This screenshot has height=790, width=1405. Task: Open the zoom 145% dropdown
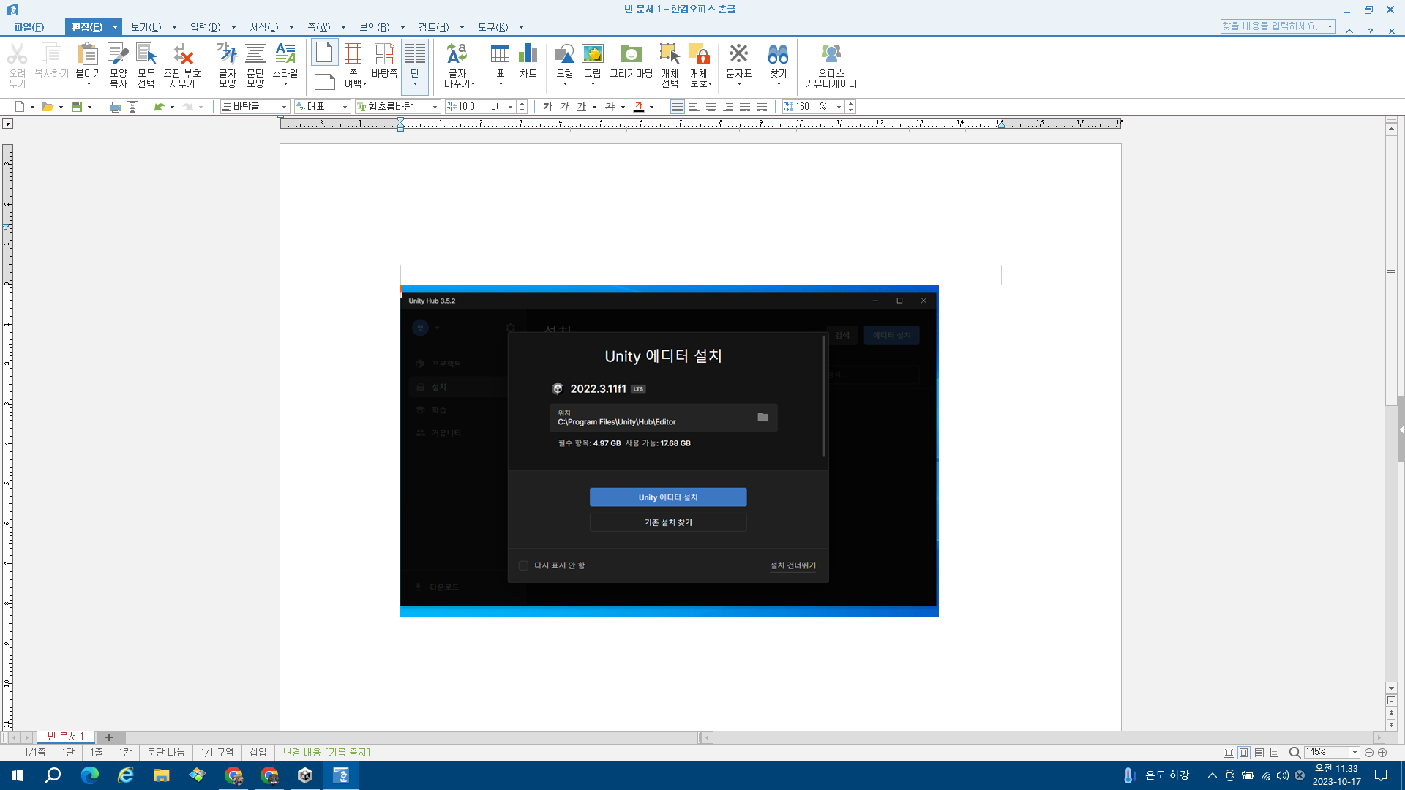[1355, 752]
